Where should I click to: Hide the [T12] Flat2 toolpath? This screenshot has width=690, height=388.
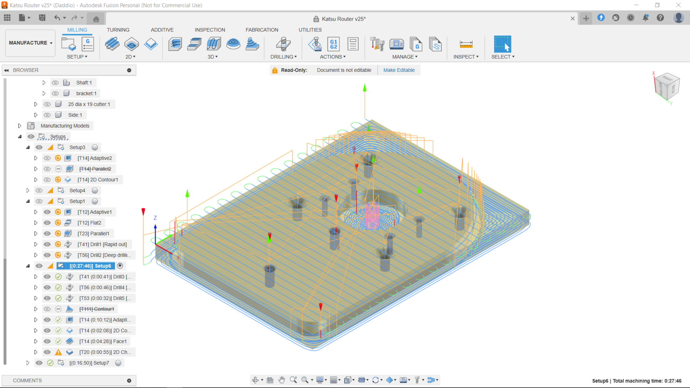pyautogui.click(x=47, y=223)
